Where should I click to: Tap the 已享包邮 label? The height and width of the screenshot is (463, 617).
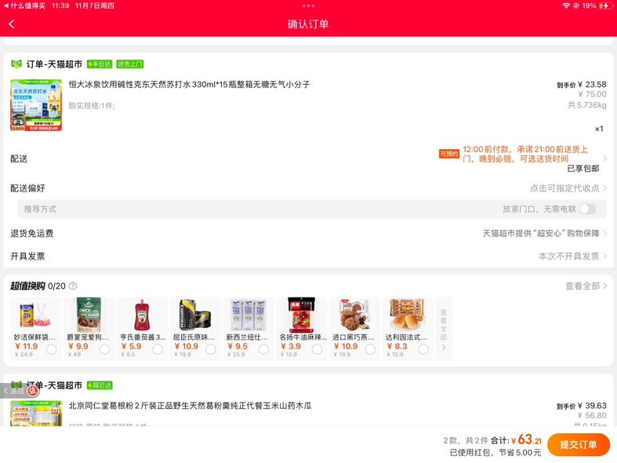[583, 169]
